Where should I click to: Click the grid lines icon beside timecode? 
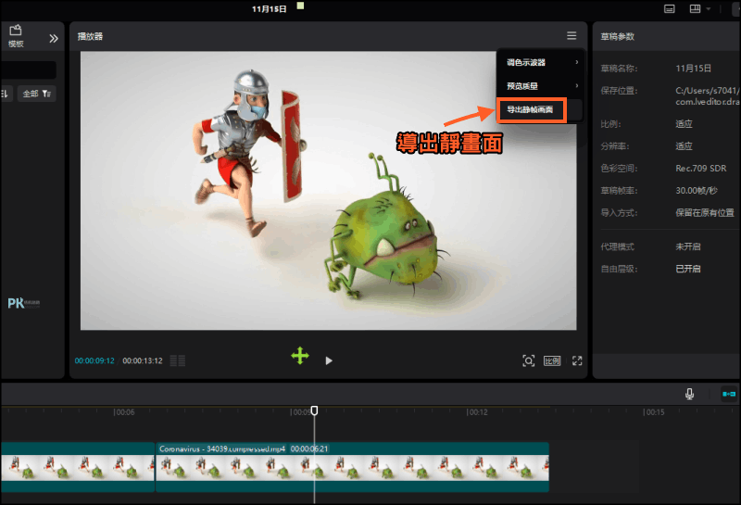pyautogui.click(x=178, y=360)
